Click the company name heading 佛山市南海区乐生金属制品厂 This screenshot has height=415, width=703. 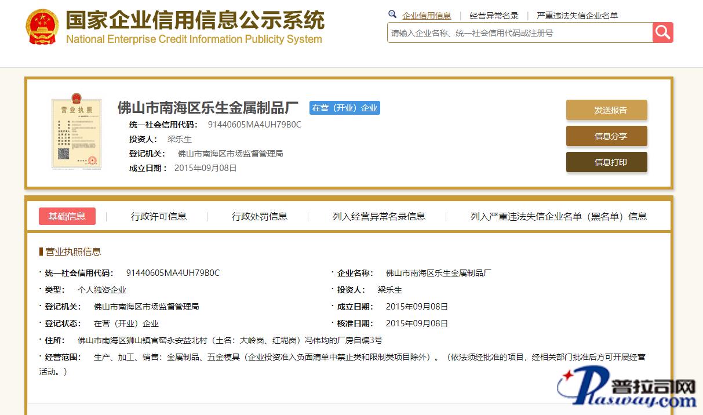pyautogui.click(x=207, y=108)
